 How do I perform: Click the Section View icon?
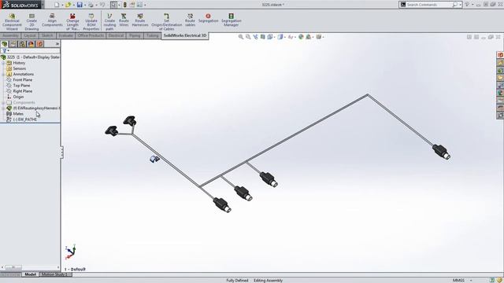pos(262,37)
